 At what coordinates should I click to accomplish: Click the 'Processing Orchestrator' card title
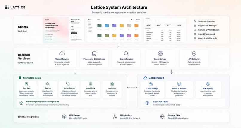[x=94, y=59]
